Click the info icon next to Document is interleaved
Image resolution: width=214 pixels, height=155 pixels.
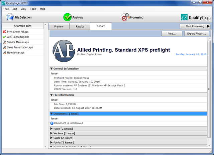[52, 123]
